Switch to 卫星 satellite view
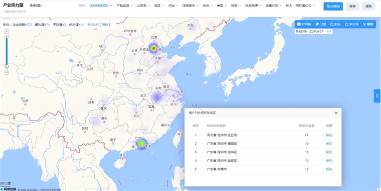The width and height of the screenshot is (381, 191). [x=321, y=24]
